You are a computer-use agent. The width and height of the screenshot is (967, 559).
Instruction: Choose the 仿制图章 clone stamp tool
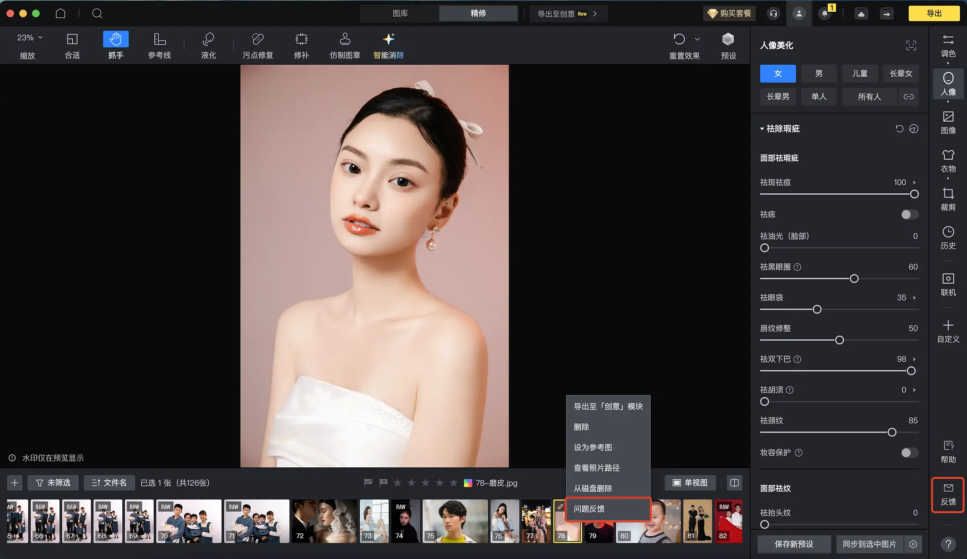click(345, 45)
